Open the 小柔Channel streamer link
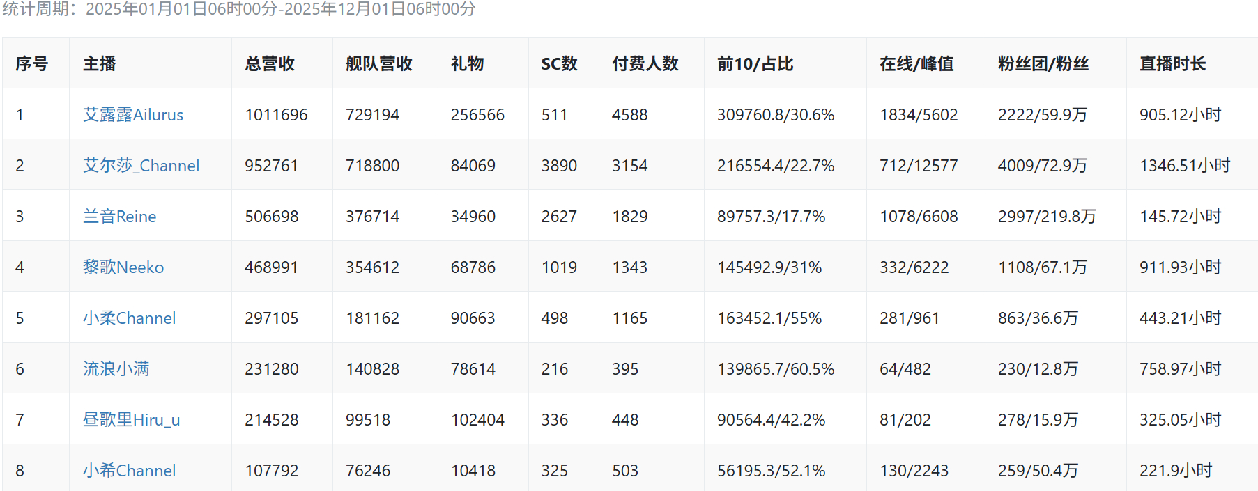 pyautogui.click(x=129, y=318)
